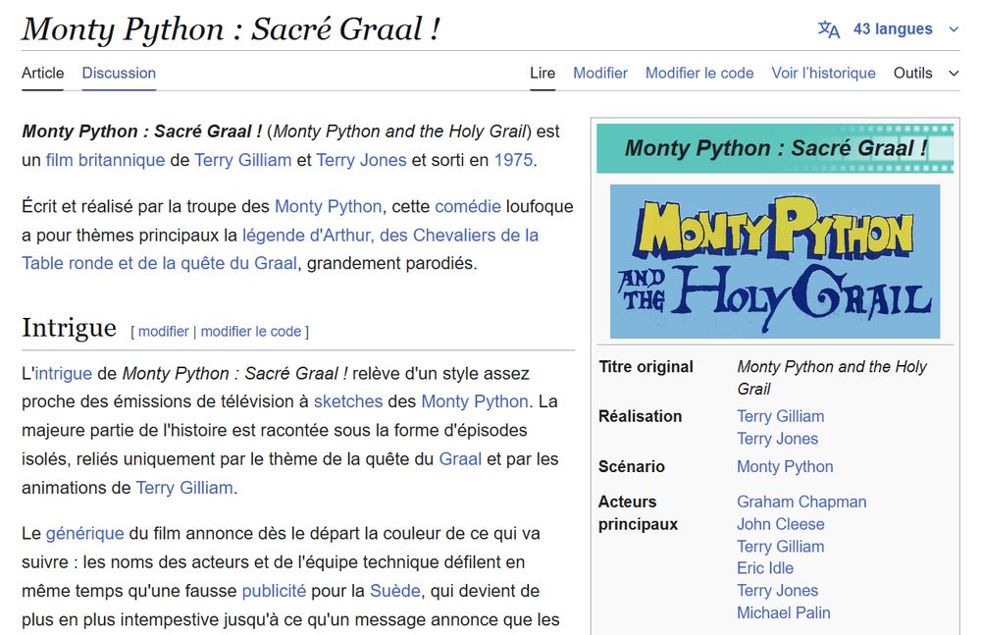The image size is (981, 635).
Task: Open John Cleese actor link
Action: 780,524
